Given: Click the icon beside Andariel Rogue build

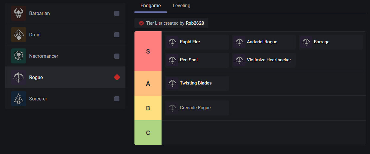Looking at the screenshot, I should pos(239,42).
